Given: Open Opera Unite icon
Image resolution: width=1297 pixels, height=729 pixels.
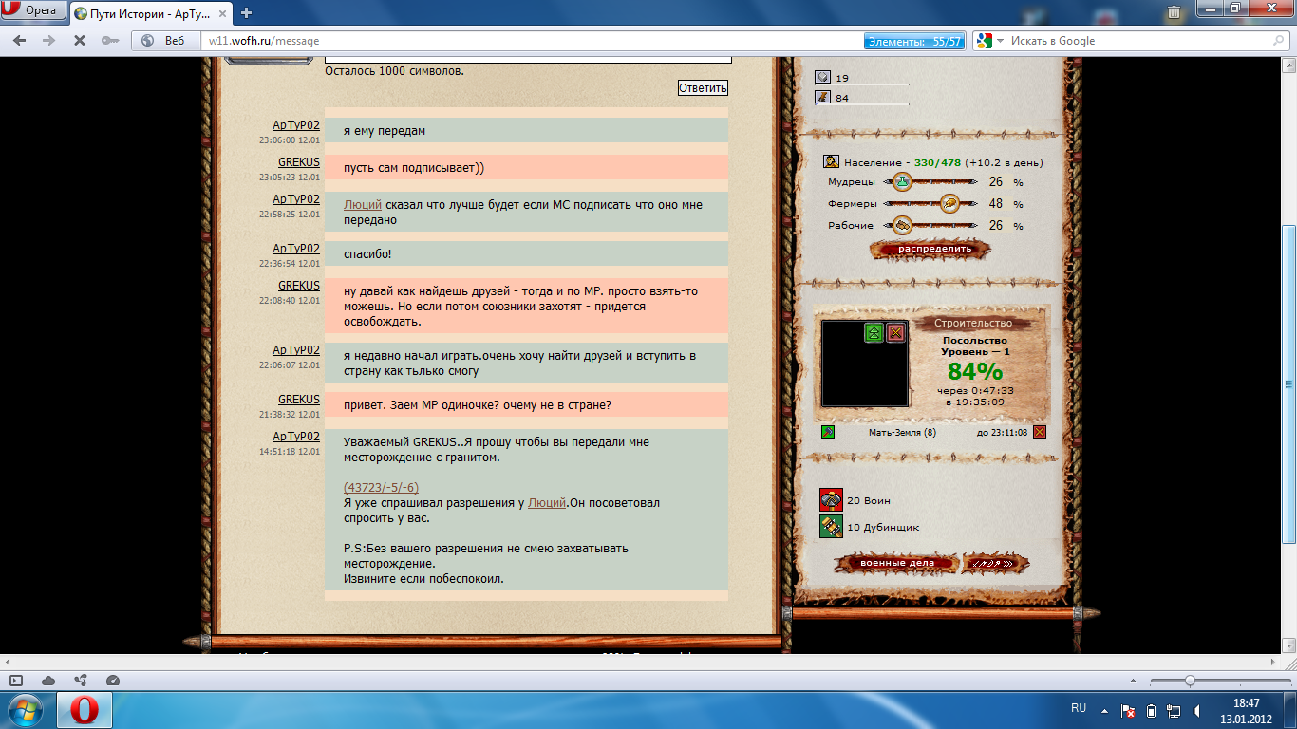Looking at the screenshot, I should [81, 680].
